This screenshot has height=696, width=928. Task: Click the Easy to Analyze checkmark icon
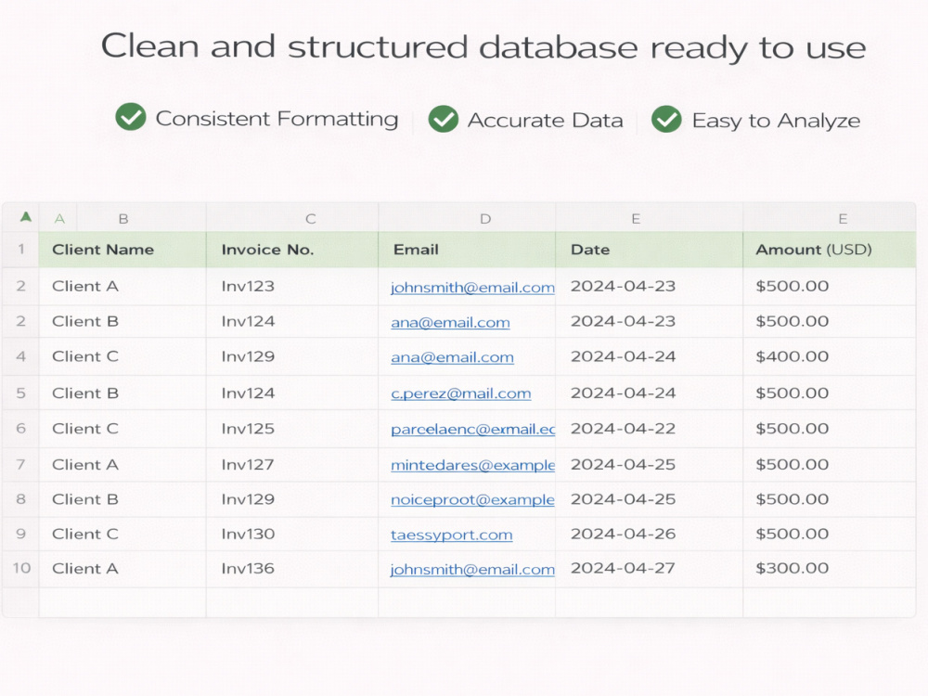(667, 119)
